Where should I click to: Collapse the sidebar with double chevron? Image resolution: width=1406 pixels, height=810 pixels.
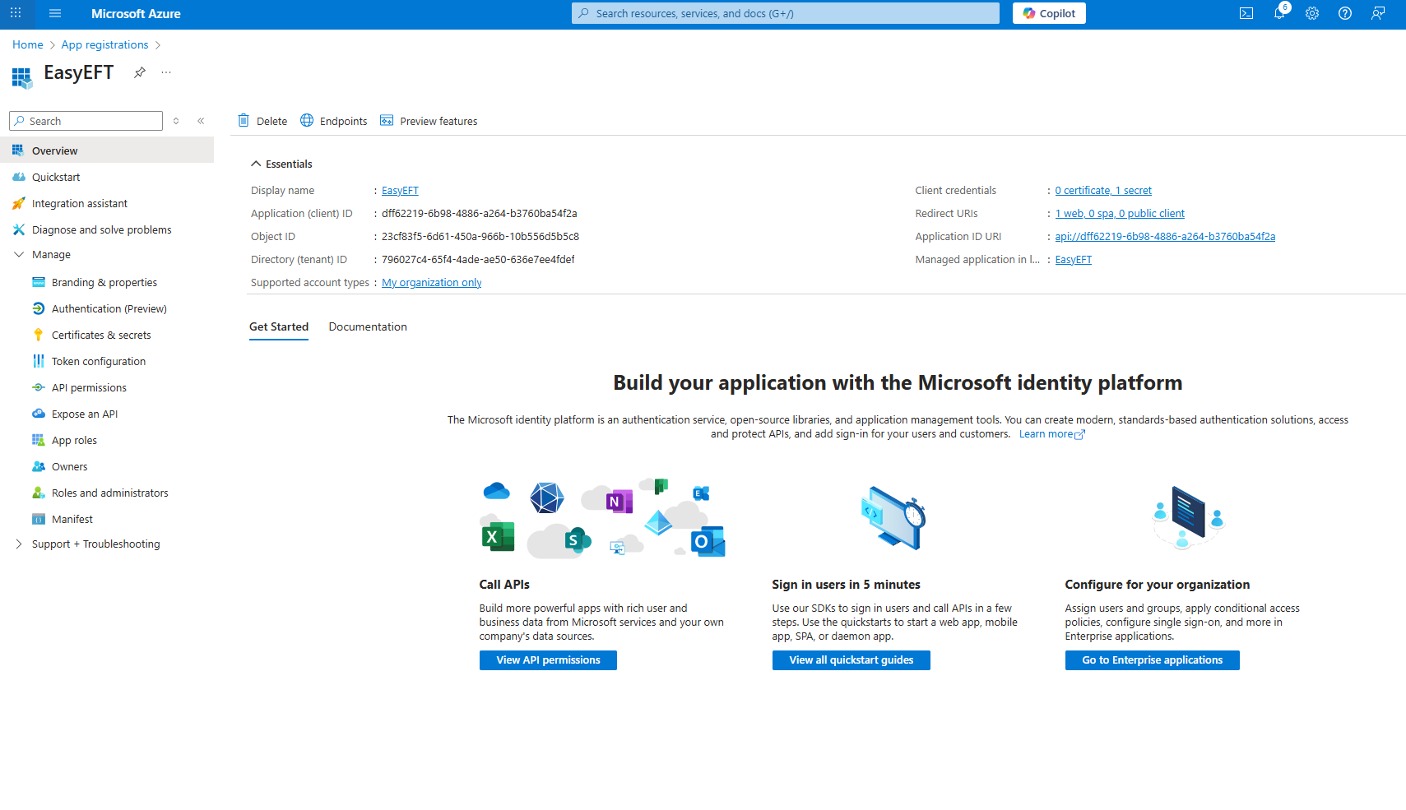click(201, 121)
